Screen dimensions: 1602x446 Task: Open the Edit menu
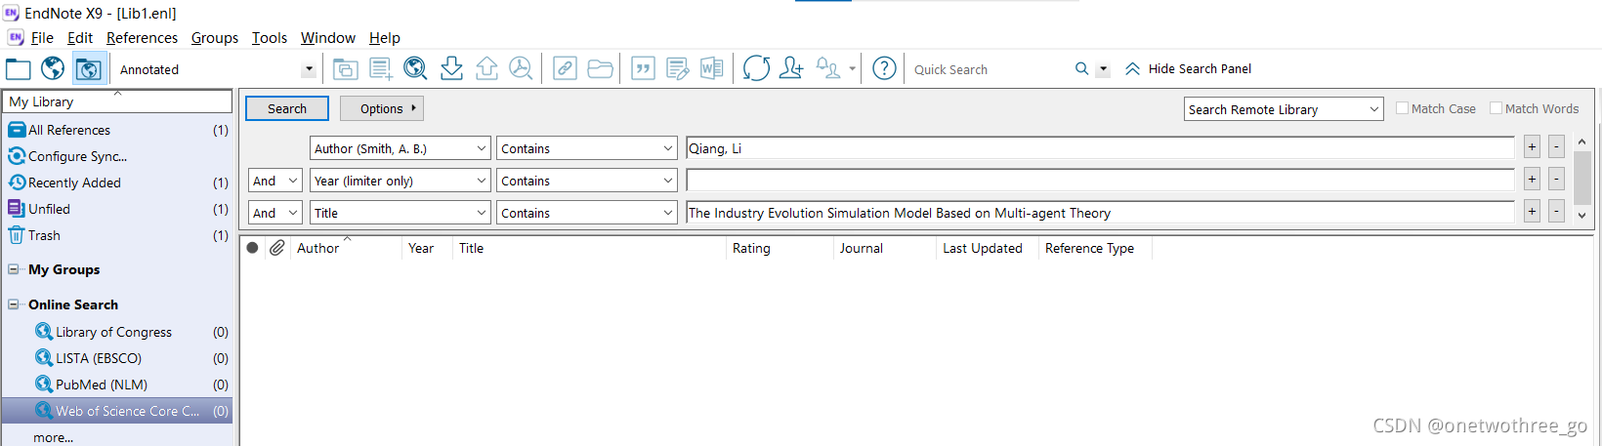[x=80, y=37]
